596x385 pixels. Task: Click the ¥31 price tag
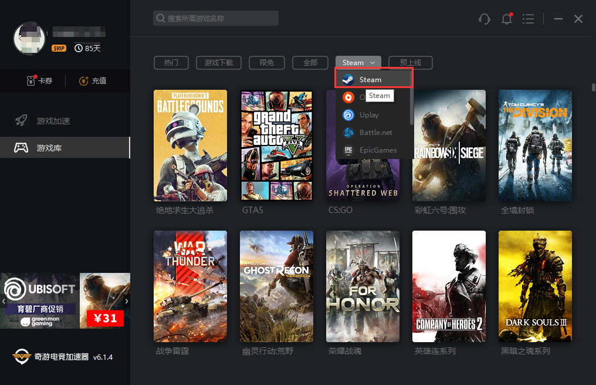[x=105, y=318]
